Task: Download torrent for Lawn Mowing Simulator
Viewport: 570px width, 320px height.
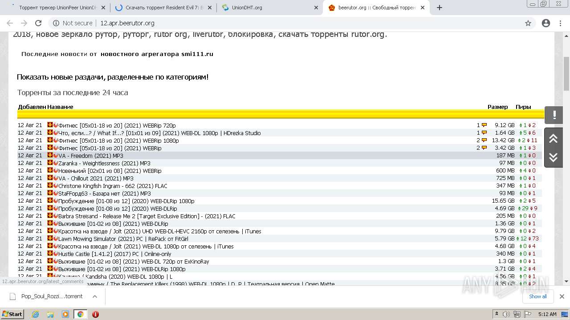Action: 50,239
